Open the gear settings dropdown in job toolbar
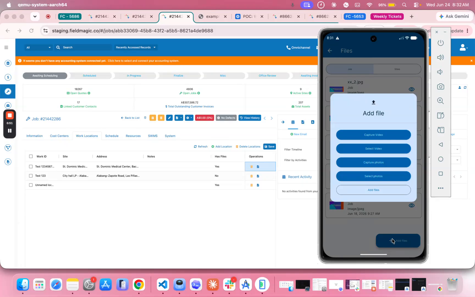The image size is (475, 297). [189, 118]
